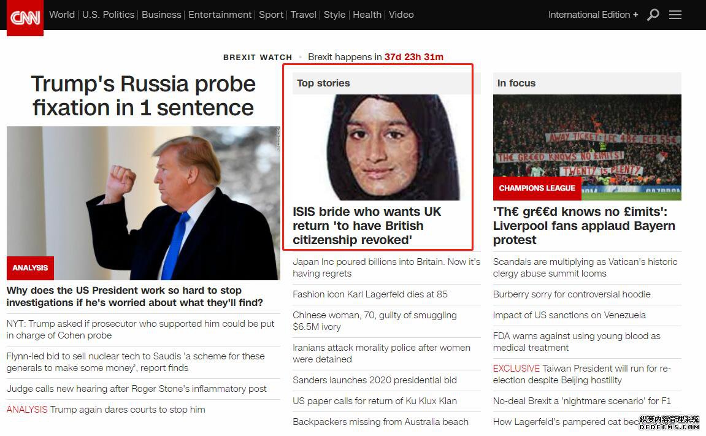Open Flynn-led nuclear tech Saudis story
This screenshot has height=436, width=706.
[x=136, y=362]
